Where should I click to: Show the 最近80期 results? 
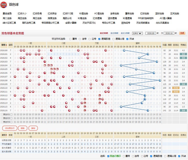click(x=114, y=33)
